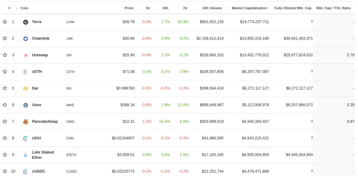Favorite Lido Staked Ether with star icon

pos(5,154)
